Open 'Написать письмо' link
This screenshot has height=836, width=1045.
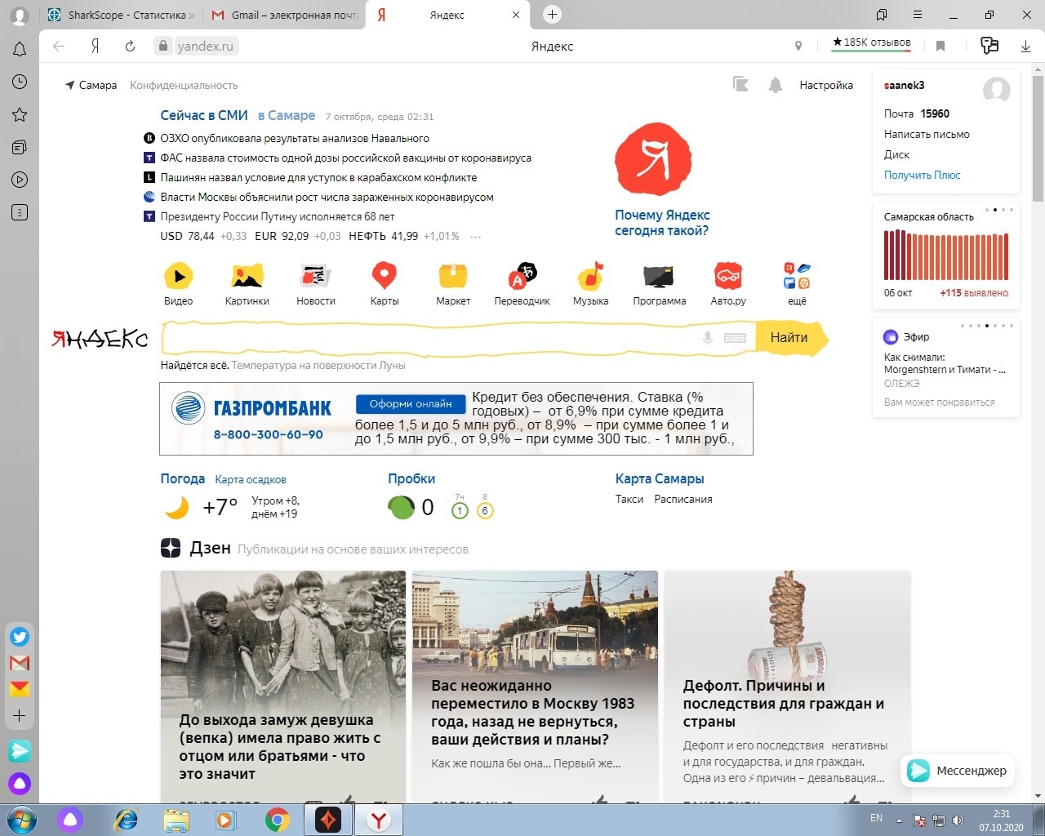tap(927, 134)
